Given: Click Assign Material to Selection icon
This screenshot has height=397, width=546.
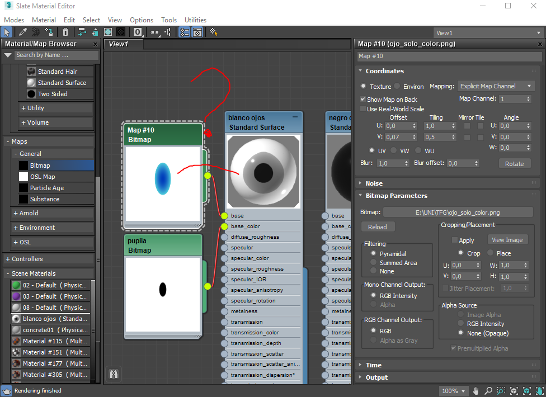Looking at the screenshot, I should pyautogui.click(x=49, y=32).
